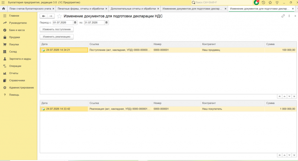Viewport: 298px width, 161px height.
Task: Click Изменить реализацию button
Action: click(57, 37)
